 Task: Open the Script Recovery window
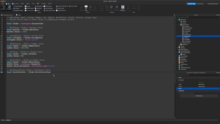pyautogui.click(x=61, y=10)
